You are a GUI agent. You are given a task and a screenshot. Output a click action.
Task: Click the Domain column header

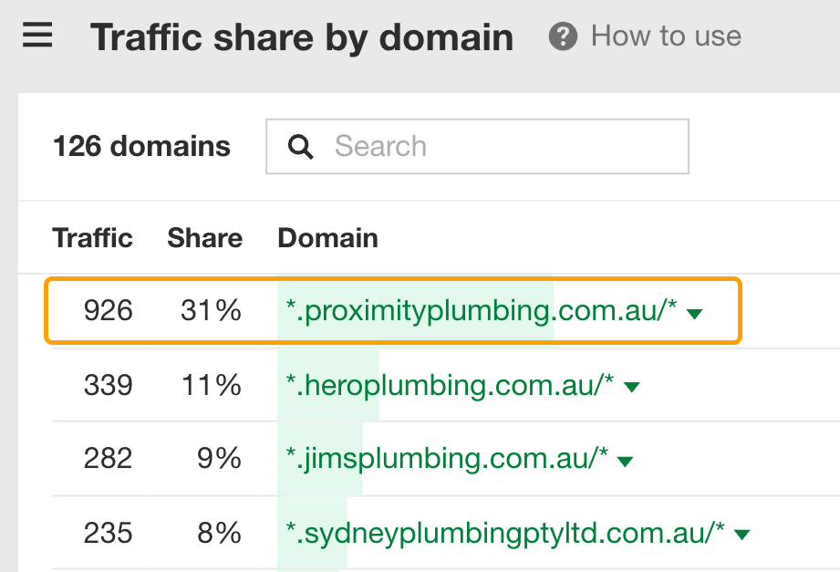(x=327, y=238)
